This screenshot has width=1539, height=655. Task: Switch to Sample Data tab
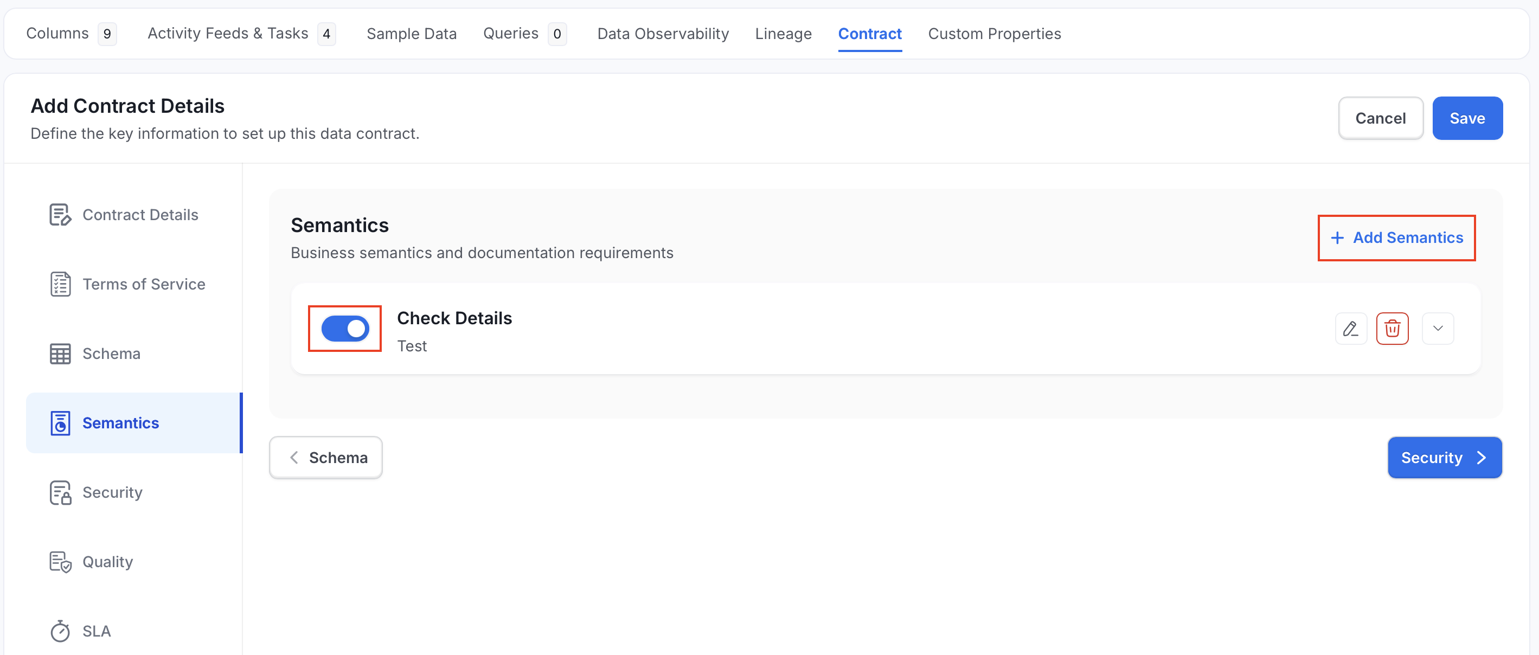[412, 34]
